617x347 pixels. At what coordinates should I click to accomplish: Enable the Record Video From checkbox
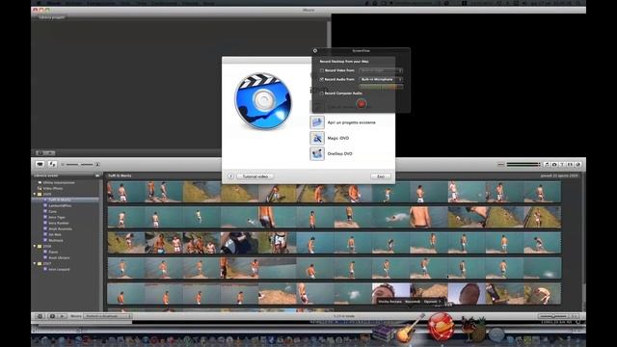click(x=321, y=70)
